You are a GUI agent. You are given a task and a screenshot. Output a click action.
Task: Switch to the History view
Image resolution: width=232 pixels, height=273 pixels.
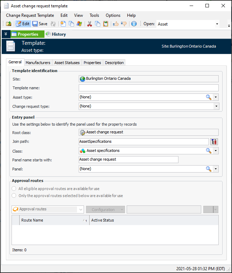pos(56,34)
